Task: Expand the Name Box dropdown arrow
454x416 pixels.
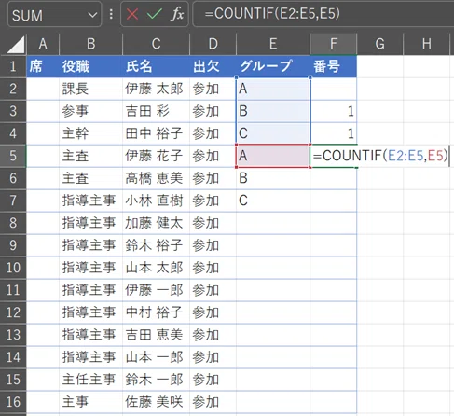Action: (92, 15)
